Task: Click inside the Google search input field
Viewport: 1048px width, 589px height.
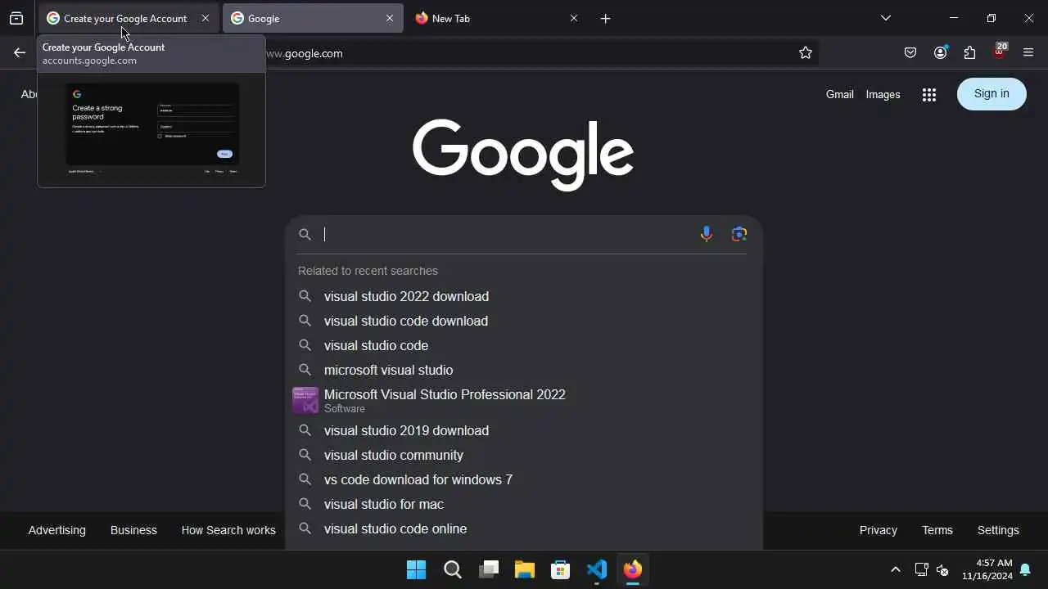Action: (506, 235)
